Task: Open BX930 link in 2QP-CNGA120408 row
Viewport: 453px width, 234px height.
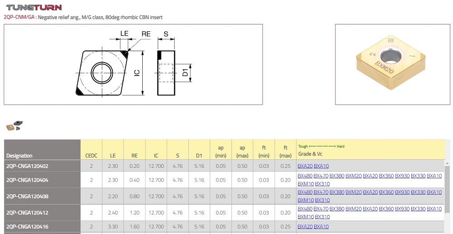Action: click(x=402, y=192)
